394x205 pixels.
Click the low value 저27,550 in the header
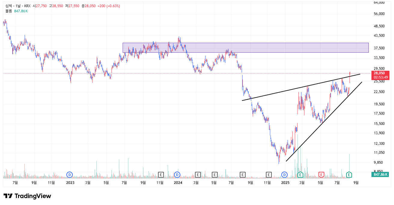(x=72, y=6)
